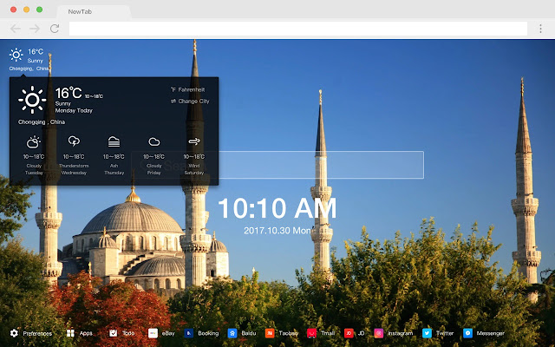Maximize window with green button
This screenshot has width=555, height=347.
[40, 10]
